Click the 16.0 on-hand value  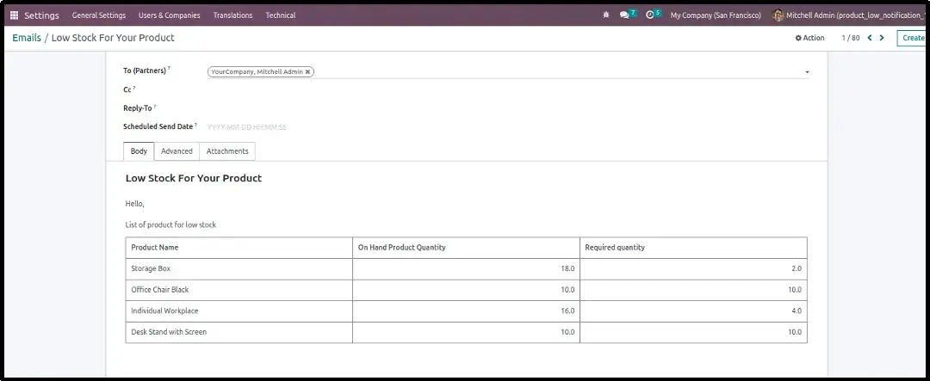pyautogui.click(x=567, y=310)
